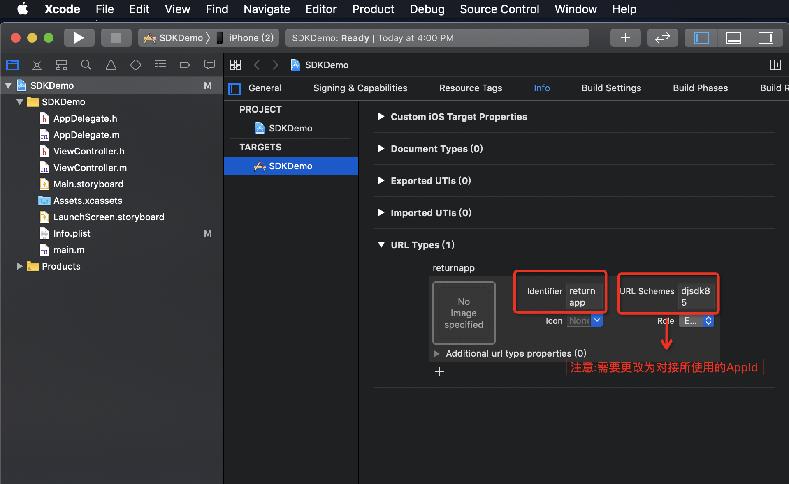Screen dimensions: 789x484
Task: Expand Imported UTIs section
Action: point(381,213)
